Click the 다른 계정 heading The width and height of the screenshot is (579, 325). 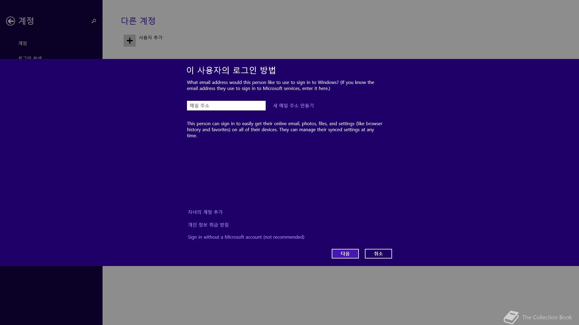tap(138, 21)
